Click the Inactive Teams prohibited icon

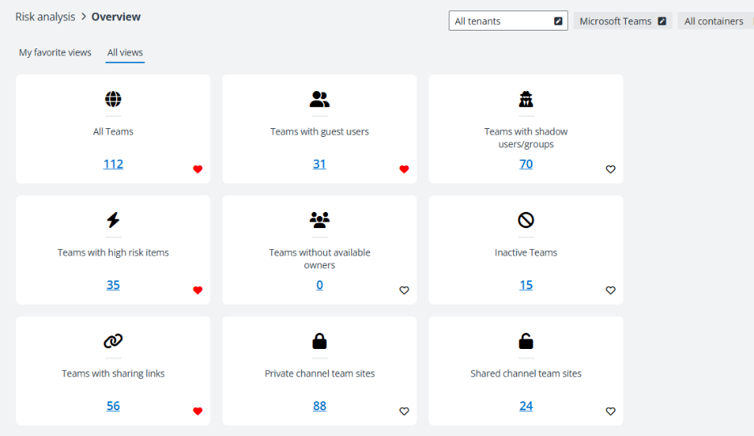[526, 220]
